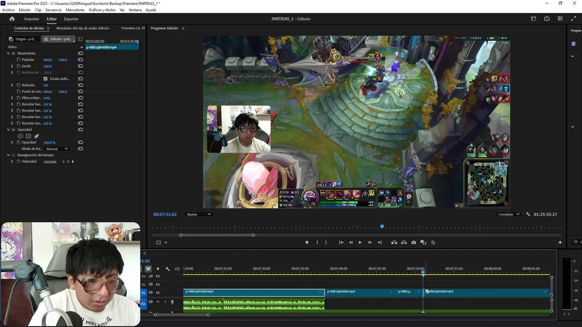
Task: Open the Archivo menu
Action: 8,10
